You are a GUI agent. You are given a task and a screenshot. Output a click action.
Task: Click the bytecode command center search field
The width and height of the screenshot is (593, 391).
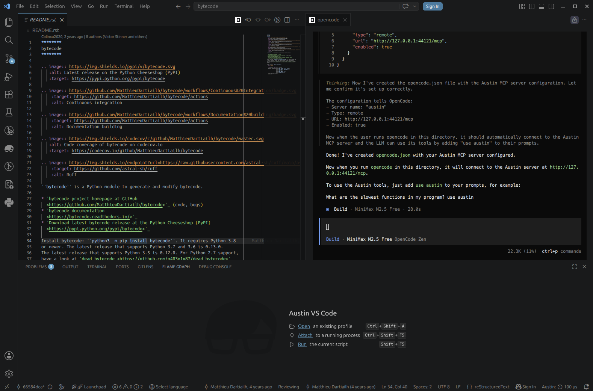297,6
